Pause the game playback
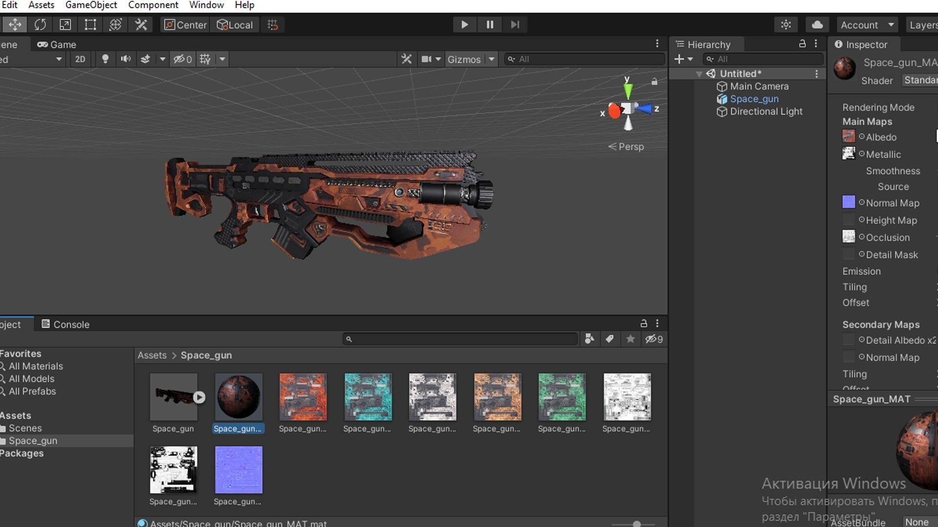 click(x=490, y=24)
